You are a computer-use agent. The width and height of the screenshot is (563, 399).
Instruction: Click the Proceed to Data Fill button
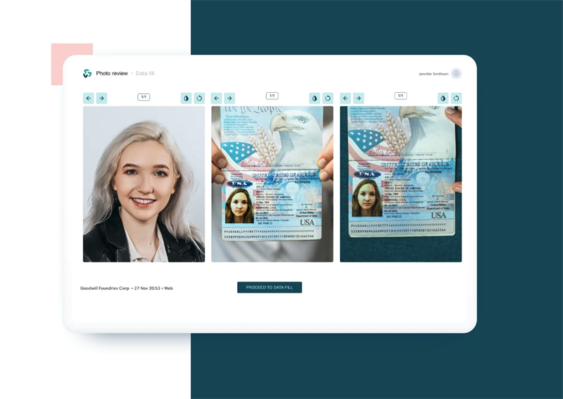tap(270, 287)
